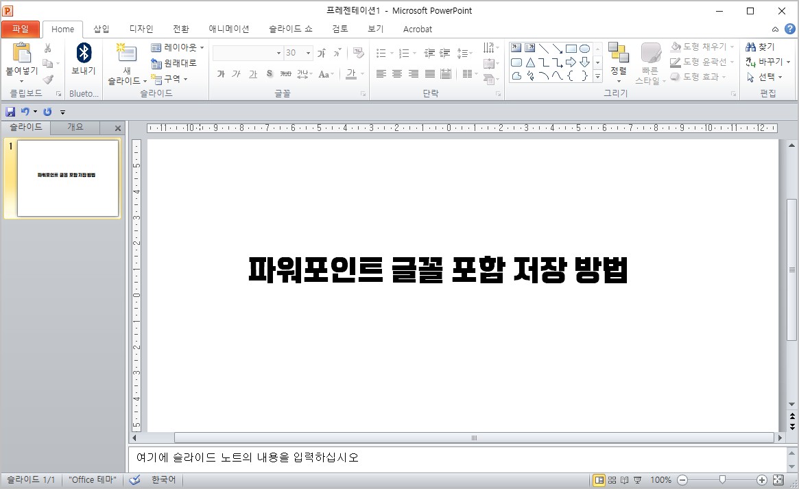Open the Arrange (정렬) dropdown
799x489 pixels.
[619, 63]
